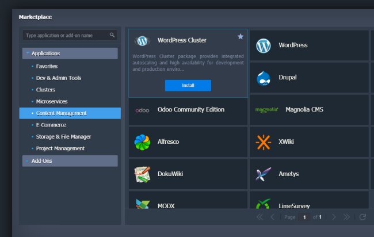The width and height of the screenshot is (374, 237).
Task: Click the DokuWiki notepad icon
Action: 142,174
